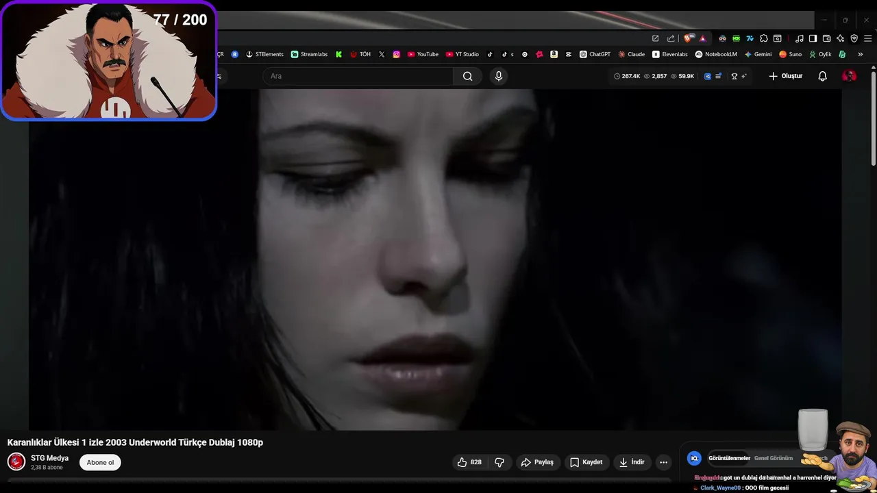Click the video title Karanlıklar Ülkesi 1 izle
Image resolution: width=877 pixels, height=493 pixels.
pos(135,442)
